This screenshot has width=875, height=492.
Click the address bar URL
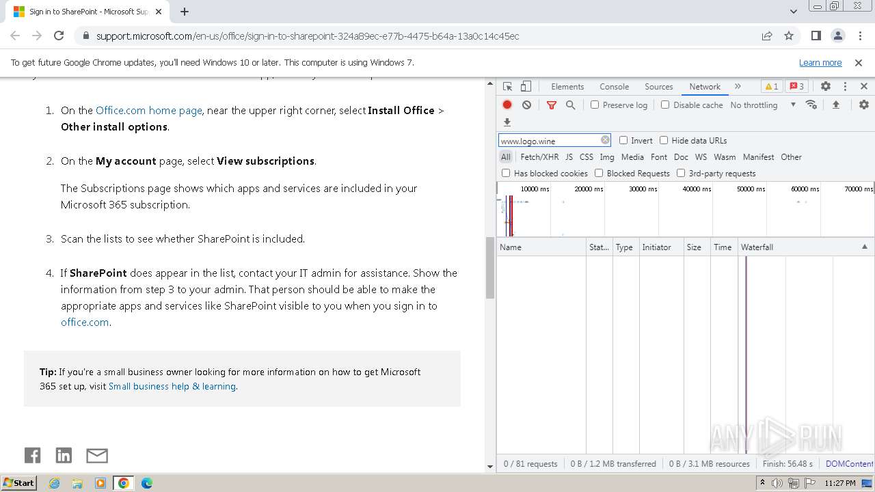pyautogui.click(x=308, y=36)
